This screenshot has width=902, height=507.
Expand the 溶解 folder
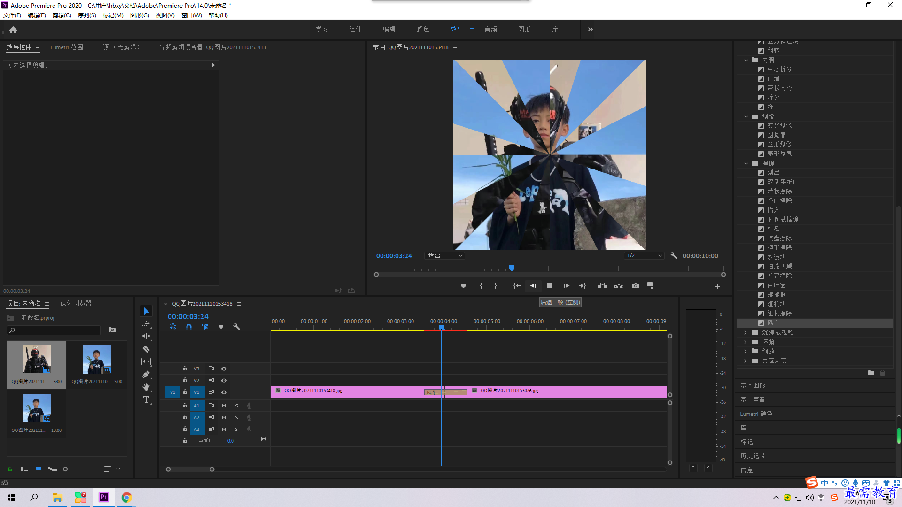[x=745, y=342]
